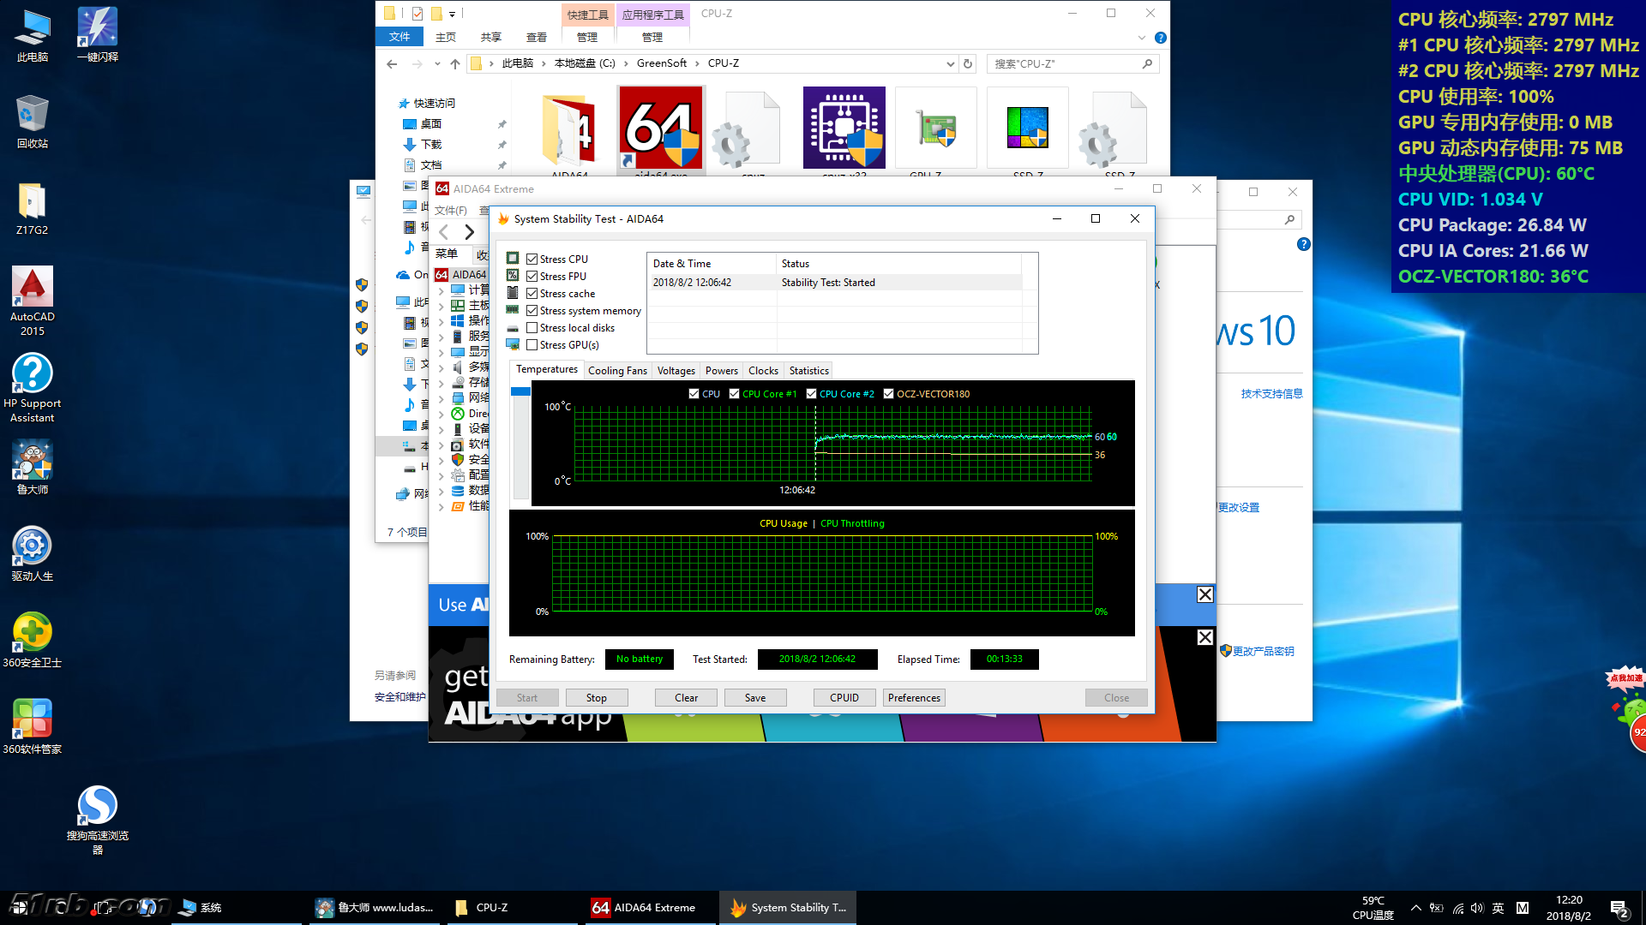Disable the Stress CPU checkbox
The height and width of the screenshot is (925, 1646).
tap(532, 260)
